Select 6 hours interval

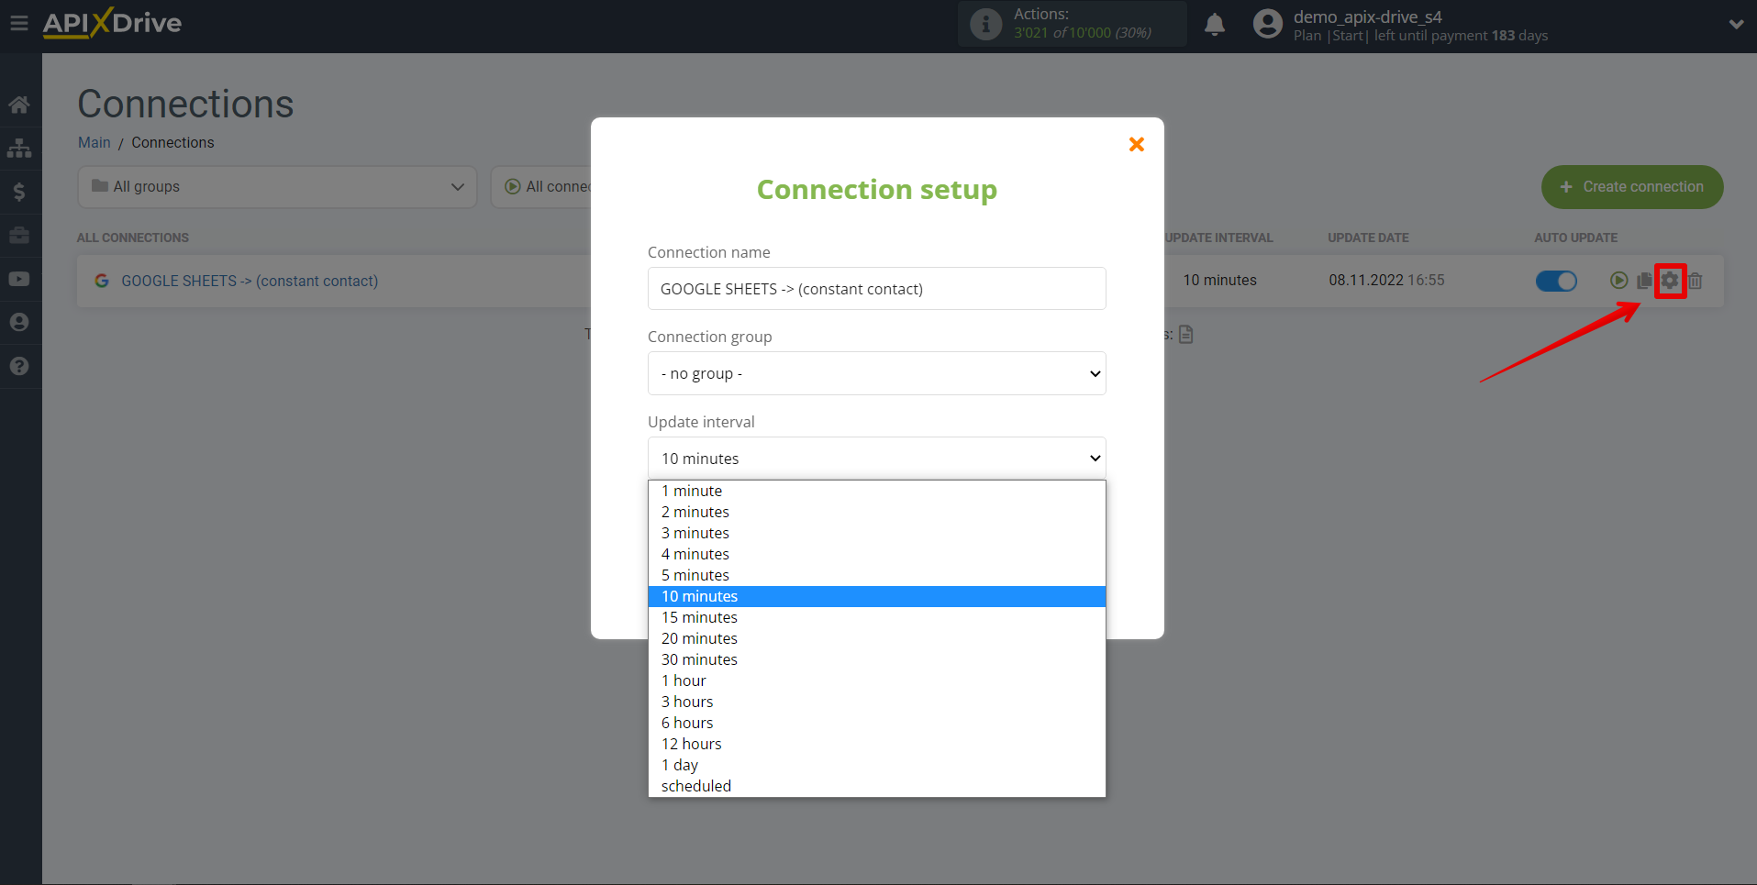tap(877, 723)
